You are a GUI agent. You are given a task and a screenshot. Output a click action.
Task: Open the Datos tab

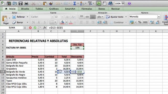pyautogui.click(x=102, y=9)
